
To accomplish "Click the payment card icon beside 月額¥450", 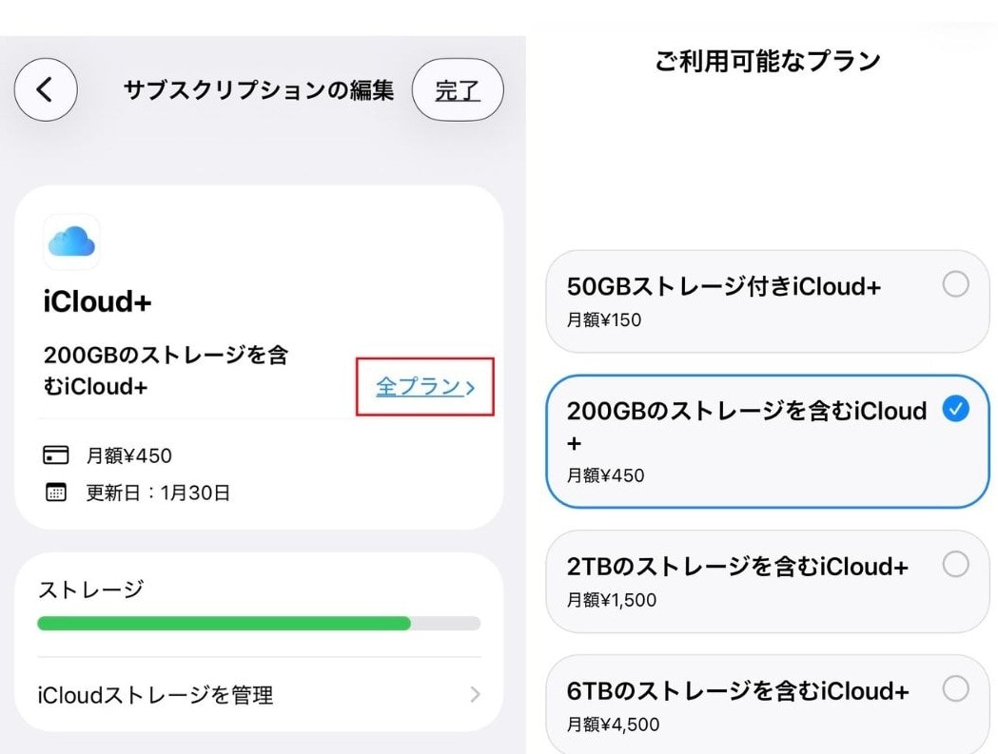I will (57, 454).
